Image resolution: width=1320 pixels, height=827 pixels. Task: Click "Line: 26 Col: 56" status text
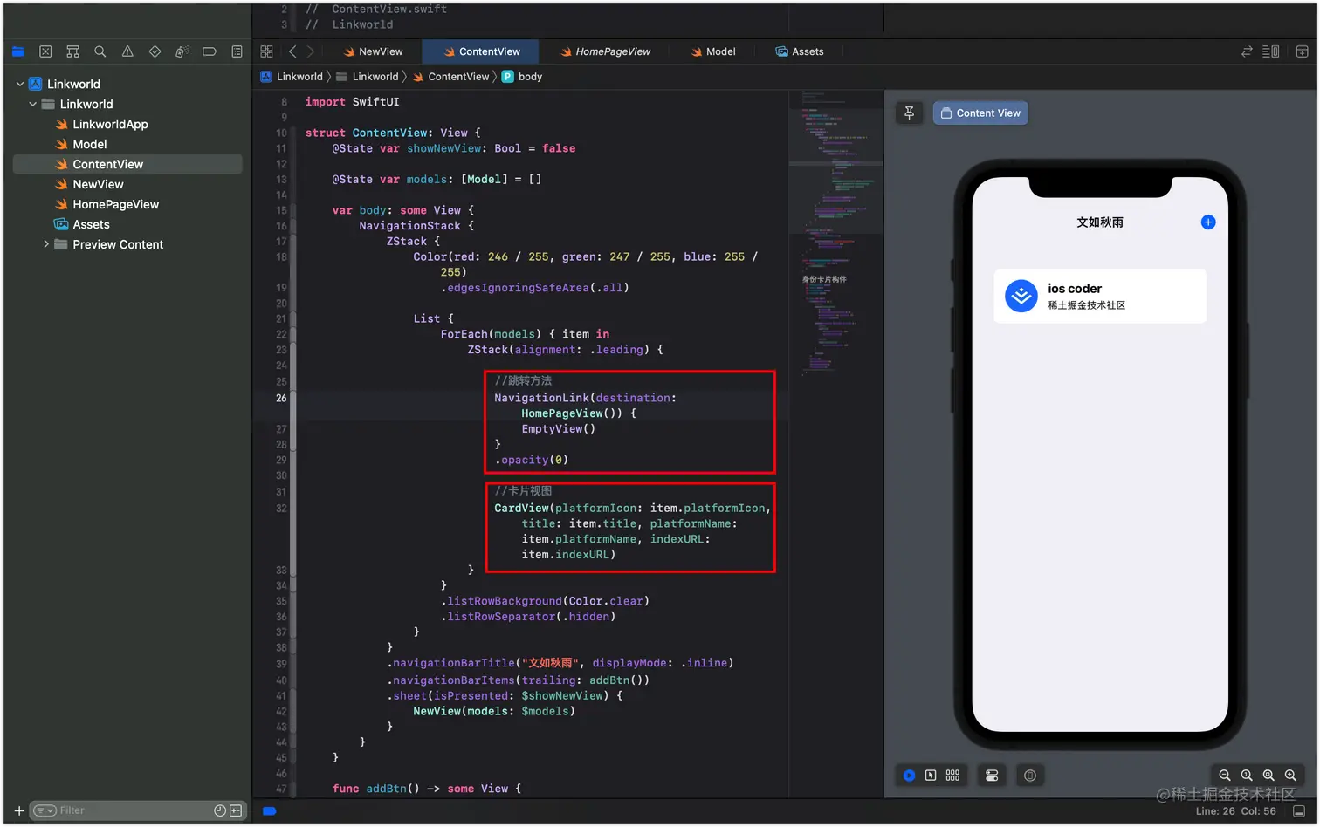1235,810
